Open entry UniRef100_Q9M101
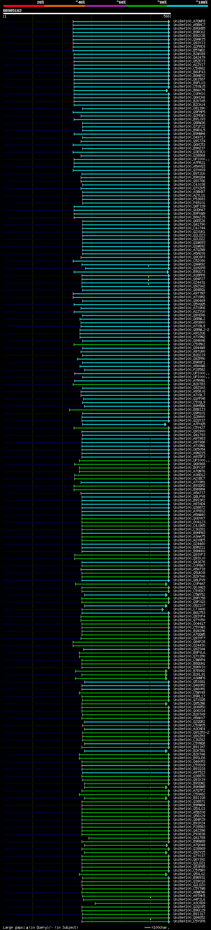Image resolution: width=211 pixels, height=930 pixels. pos(189,413)
